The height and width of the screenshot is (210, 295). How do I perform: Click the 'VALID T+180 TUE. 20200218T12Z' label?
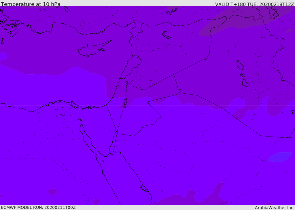coord(255,4)
